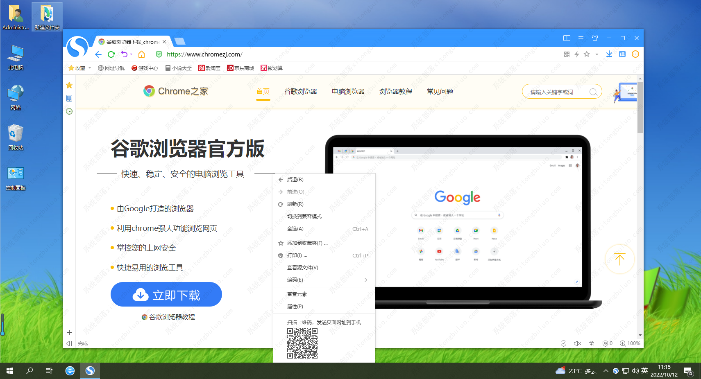Open the 浏览器教程 navigation link
This screenshot has width=701, height=379.
(396, 91)
